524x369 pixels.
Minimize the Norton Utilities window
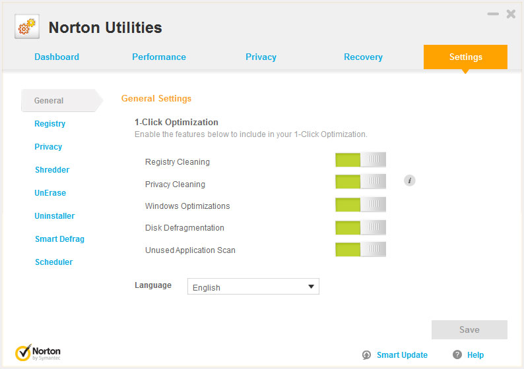point(493,14)
